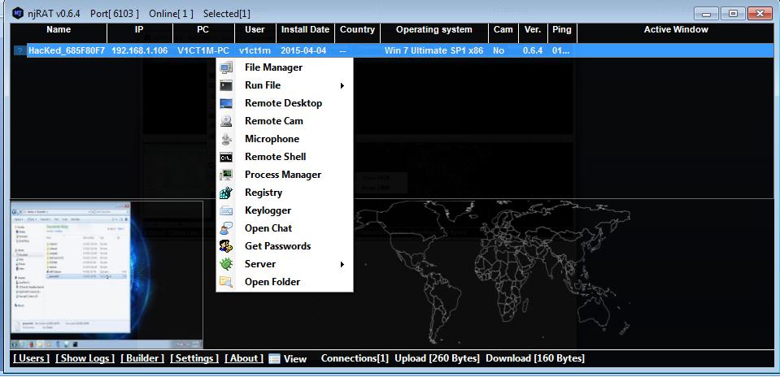Viewport: 780px width, 377px height.
Task: Open the [About] link
Action: (x=244, y=358)
